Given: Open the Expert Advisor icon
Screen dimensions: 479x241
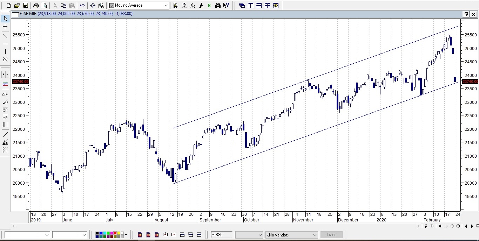Looking at the screenshot, I should (x=175, y=5).
